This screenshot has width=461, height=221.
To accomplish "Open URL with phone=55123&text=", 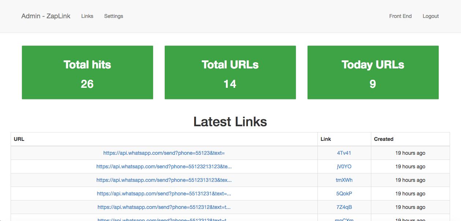I will coord(164,153).
